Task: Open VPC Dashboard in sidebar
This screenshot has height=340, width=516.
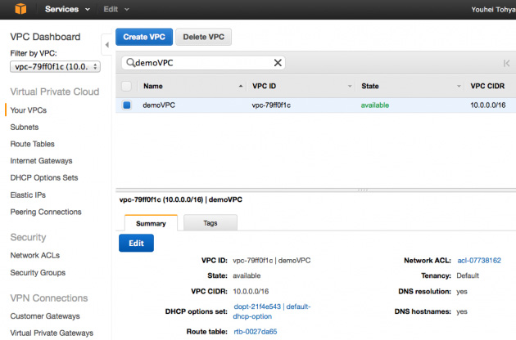Action: [45, 37]
